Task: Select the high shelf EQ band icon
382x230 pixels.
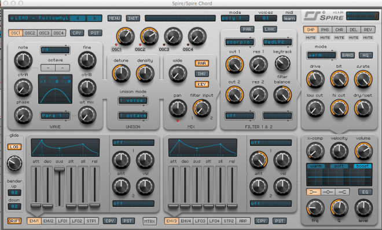Action: click(342, 192)
